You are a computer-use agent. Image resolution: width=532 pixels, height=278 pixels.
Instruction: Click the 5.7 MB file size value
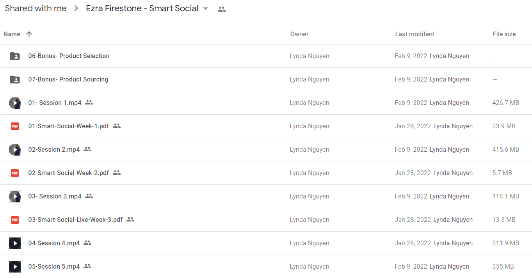tap(502, 173)
